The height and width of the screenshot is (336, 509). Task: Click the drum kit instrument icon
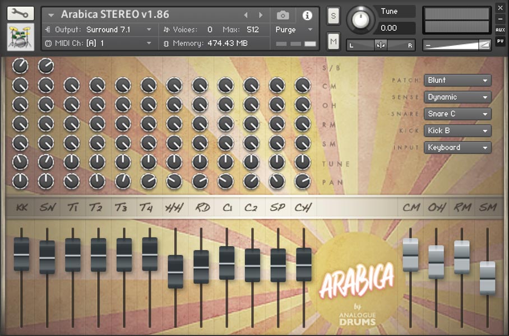pyautogui.click(x=20, y=37)
